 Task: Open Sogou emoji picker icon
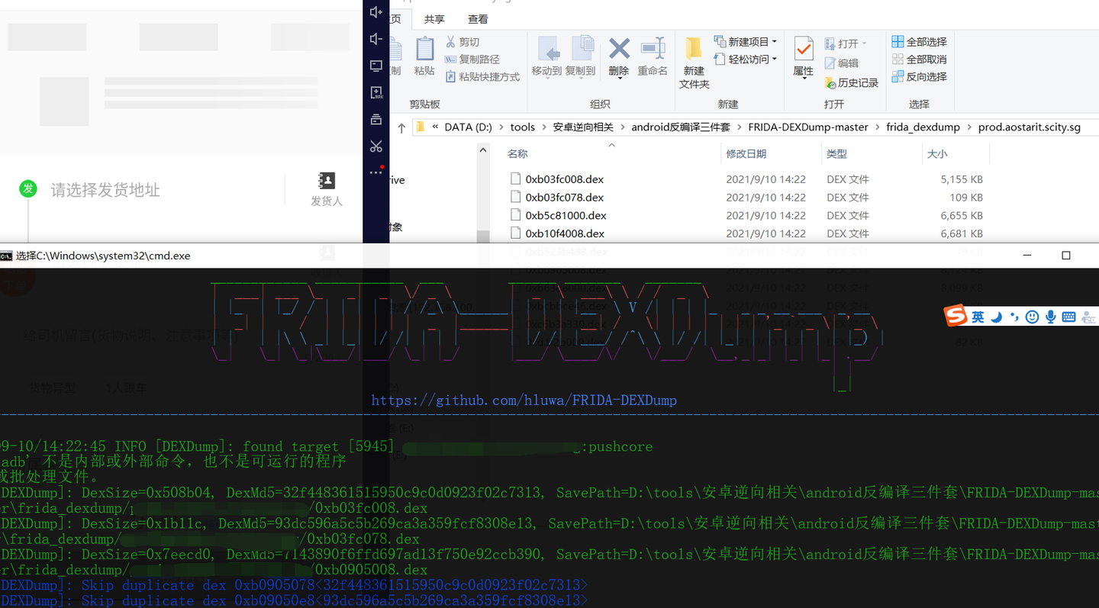pos(1032,316)
